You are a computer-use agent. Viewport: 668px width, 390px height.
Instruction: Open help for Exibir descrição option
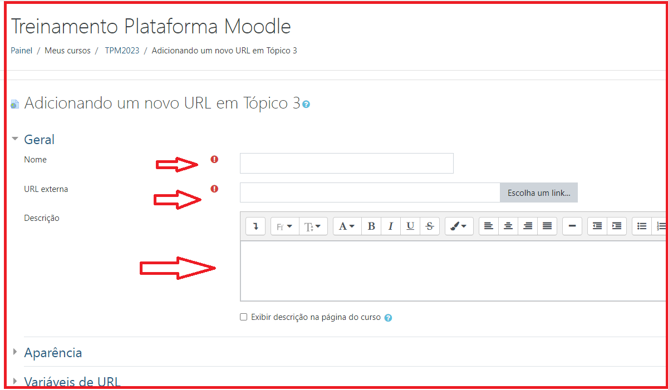point(388,318)
